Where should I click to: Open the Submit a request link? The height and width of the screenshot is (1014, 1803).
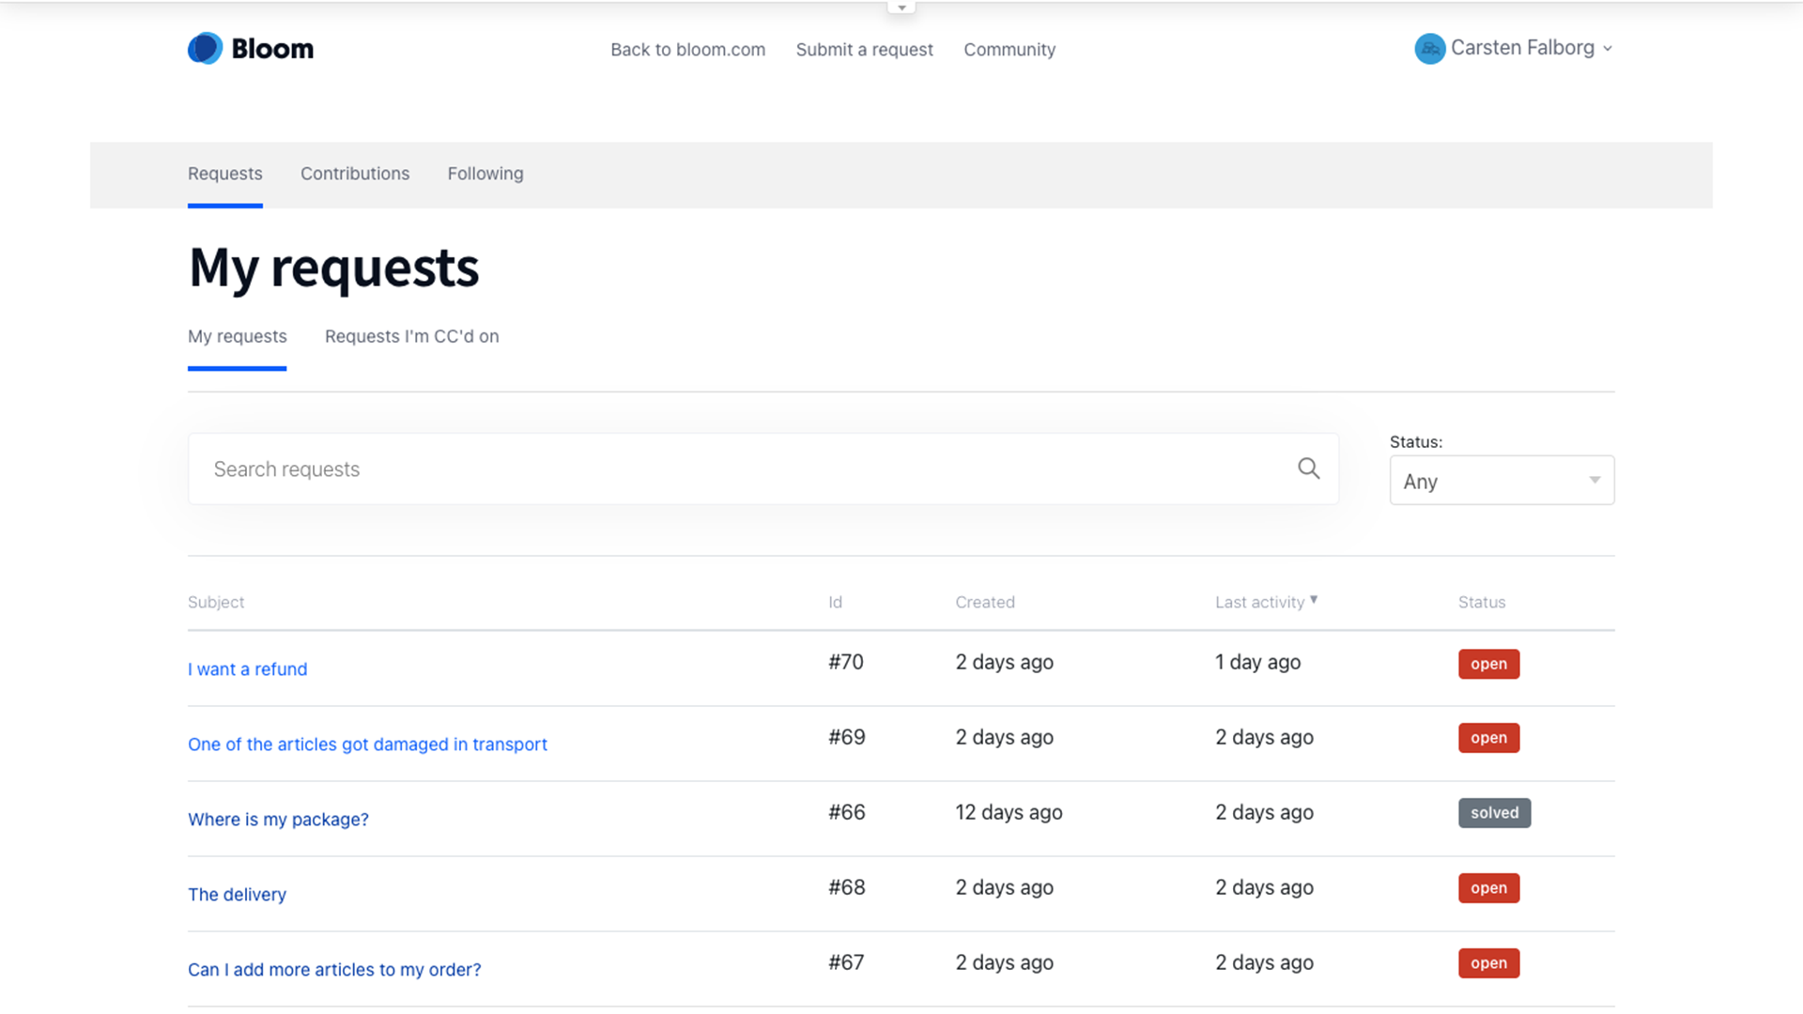point(864,50)
